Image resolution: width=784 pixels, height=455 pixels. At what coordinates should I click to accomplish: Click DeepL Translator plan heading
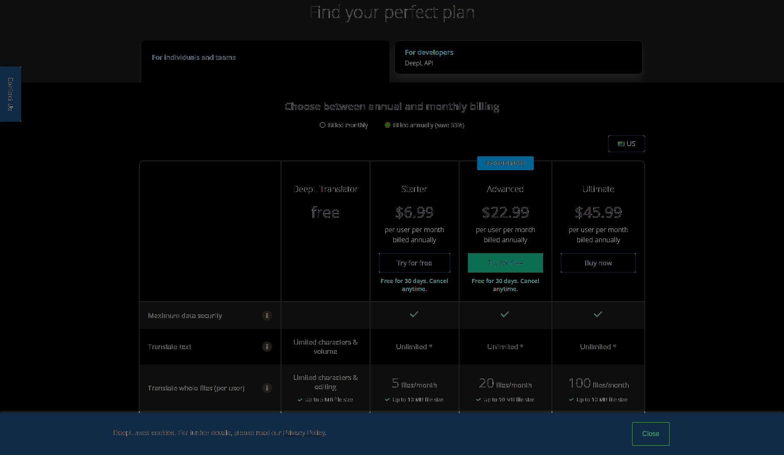click(x=325, y=189)
